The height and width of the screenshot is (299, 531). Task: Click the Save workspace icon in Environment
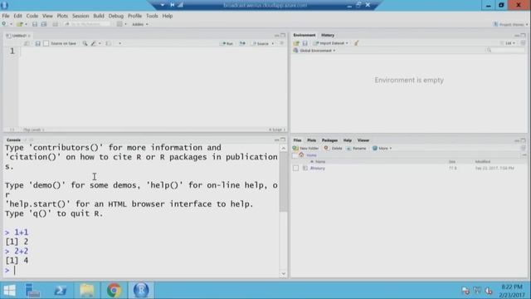pyautogui.click(x=304, y=43)
